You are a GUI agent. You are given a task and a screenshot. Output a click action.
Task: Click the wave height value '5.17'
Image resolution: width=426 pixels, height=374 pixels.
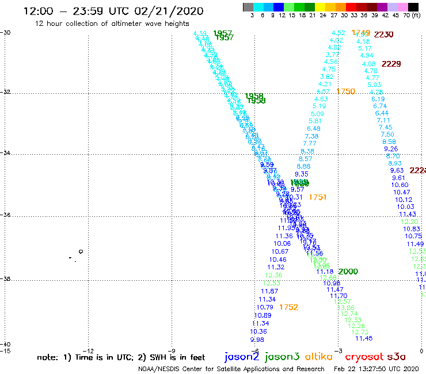pyautogui.click(x=364, y=48)
